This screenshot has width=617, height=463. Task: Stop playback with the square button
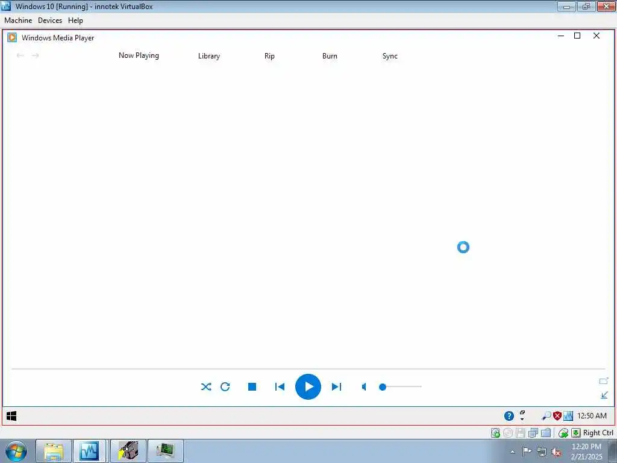(252, 386)
